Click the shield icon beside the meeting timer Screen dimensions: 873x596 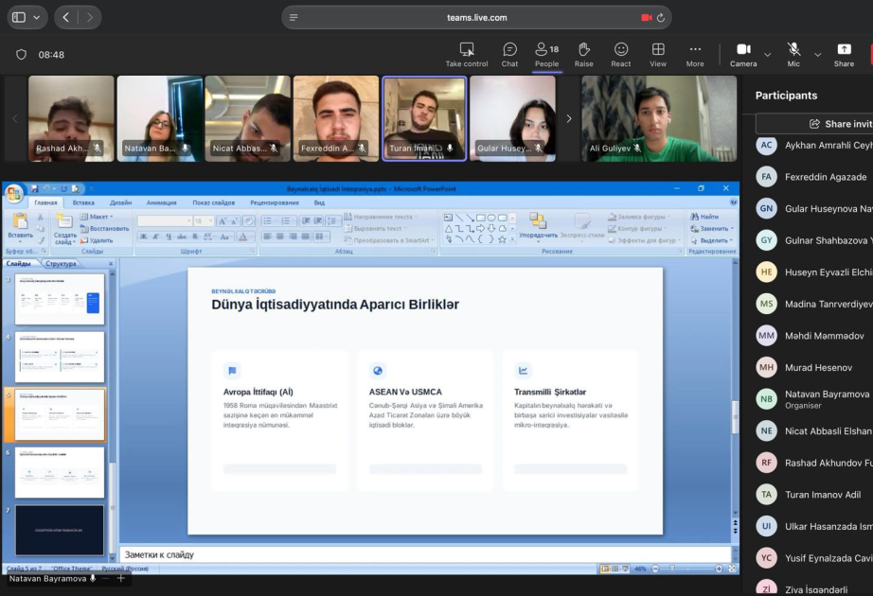point(21,55)
